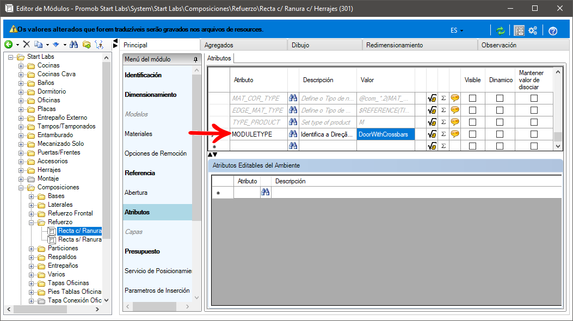573x321 pixels.
Task: Check Visible box for MAT_COR_TYPE row
Action: [472, 98]
